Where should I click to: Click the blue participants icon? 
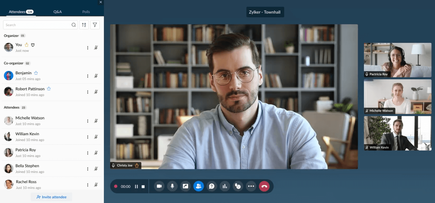pos(199,186)
